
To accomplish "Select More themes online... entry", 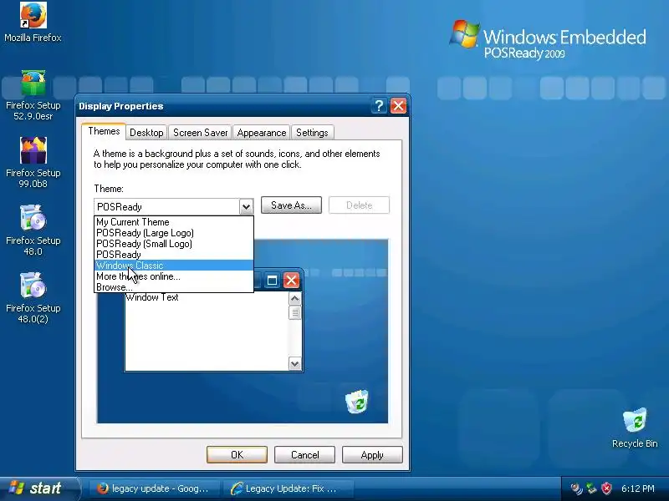I will pos(174,276).
